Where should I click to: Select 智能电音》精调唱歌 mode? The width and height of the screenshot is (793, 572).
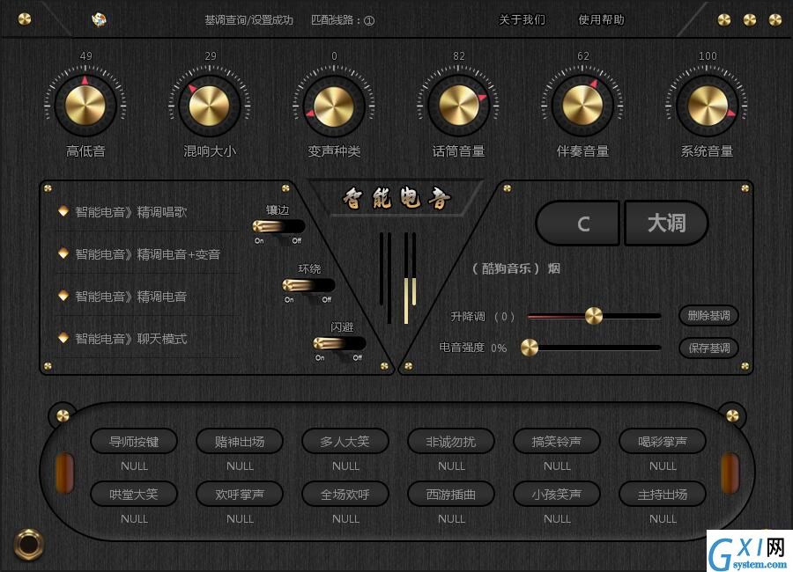(131, 212)
